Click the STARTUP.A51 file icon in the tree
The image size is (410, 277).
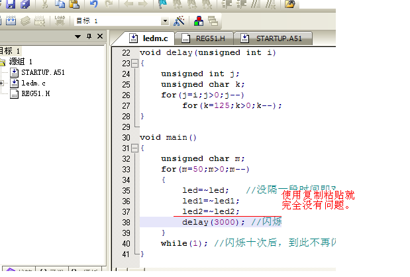click(x=15, y=72)
